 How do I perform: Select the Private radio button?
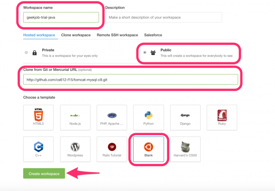pos(26,52)
